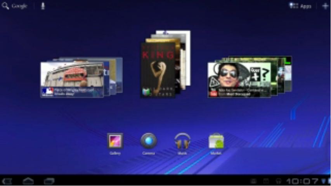
Task: Tap the headphones notification icon in status bar
Action: coord(279,181)
